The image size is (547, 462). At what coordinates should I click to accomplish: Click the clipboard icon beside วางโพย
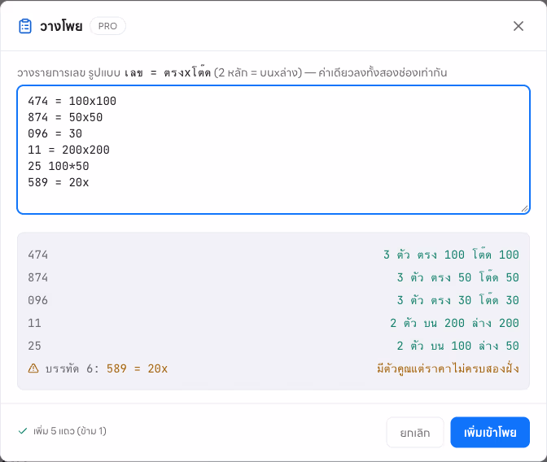click(x=24, y=26)
